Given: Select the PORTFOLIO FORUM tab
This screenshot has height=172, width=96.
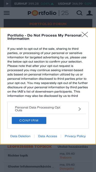Looking at the screenshot, I should (48, 24).
